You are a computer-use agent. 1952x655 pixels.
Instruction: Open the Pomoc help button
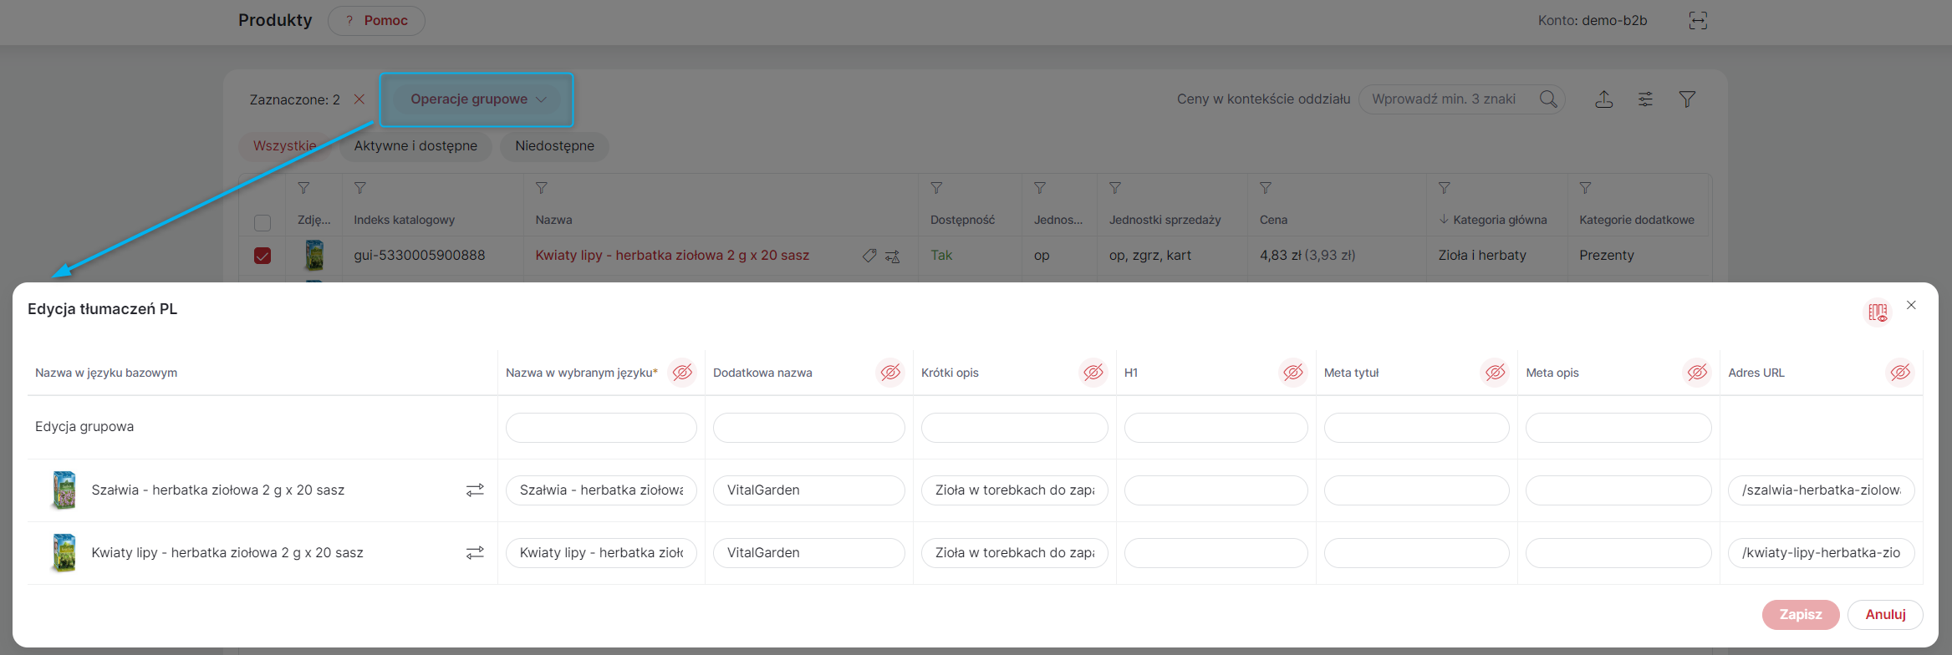(376, 20)
